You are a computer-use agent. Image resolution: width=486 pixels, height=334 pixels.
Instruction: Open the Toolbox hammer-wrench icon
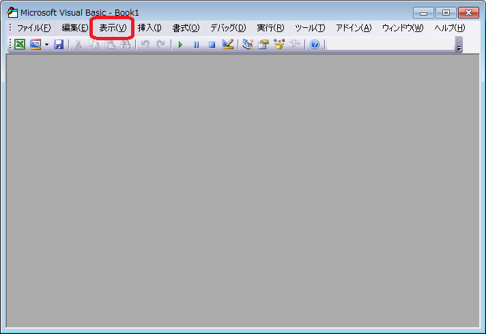pyautogui.click(x=295, y=44)
